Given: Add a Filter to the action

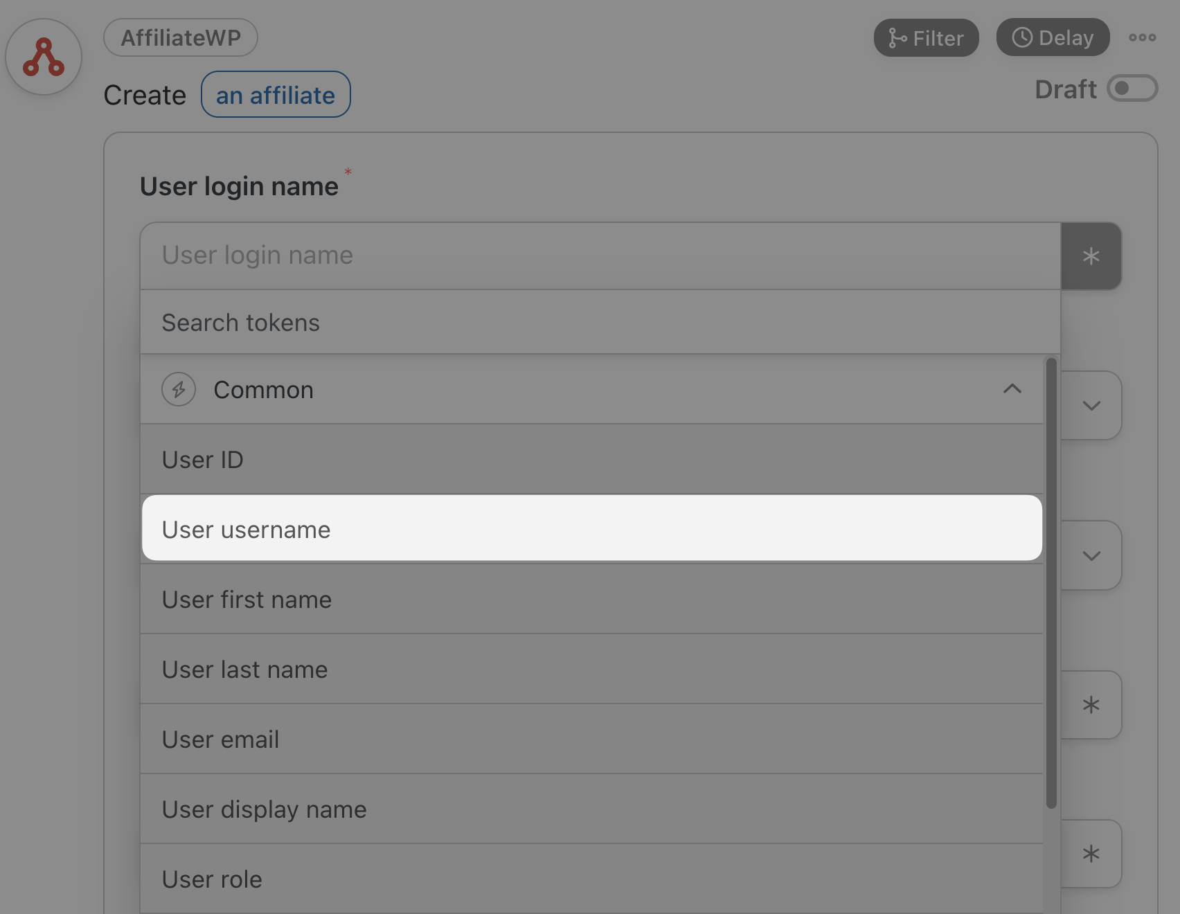Looking at the screenshot, I should pos(927,37).
